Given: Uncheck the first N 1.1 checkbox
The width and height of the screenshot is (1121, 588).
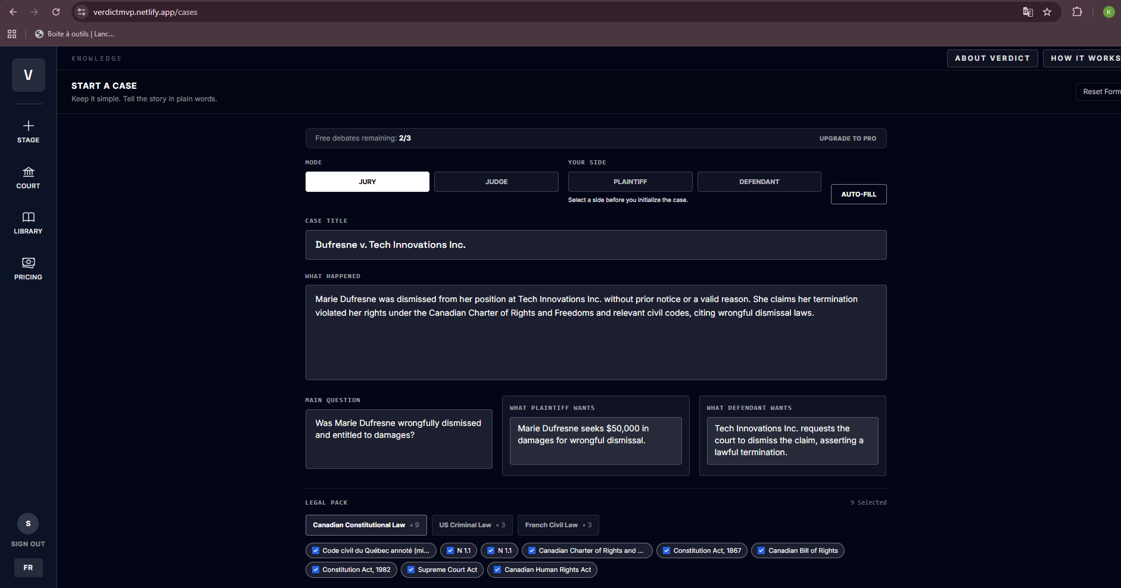Looking at the screenshot, I should (x=450, y=550).
